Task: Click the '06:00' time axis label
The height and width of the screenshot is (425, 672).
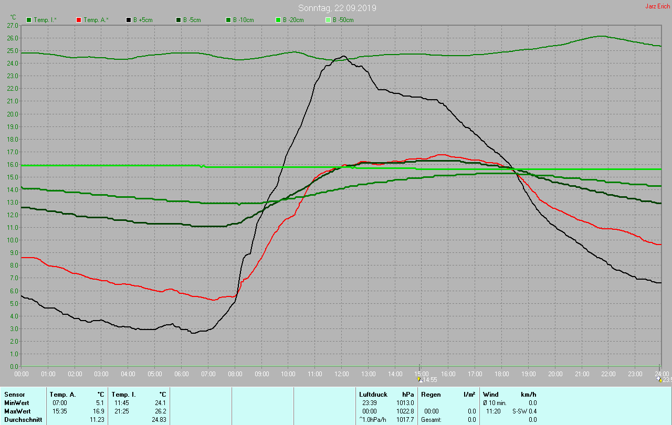Action: [x=182, y=374]
